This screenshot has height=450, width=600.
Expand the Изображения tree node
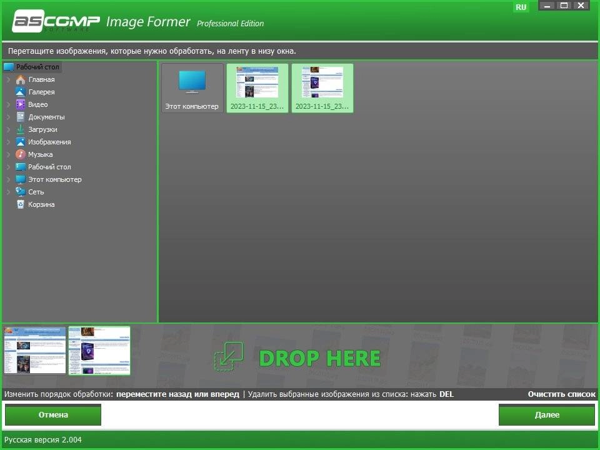tap(8, 142)
